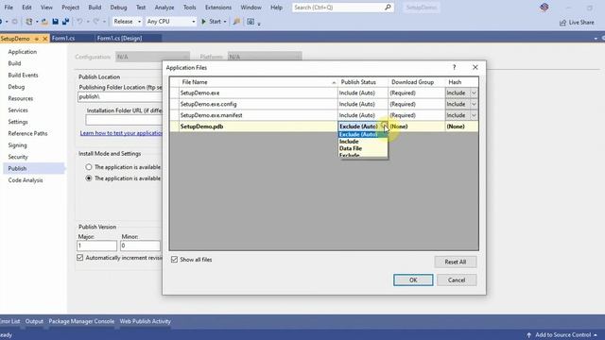Click the Publishing Folder Location field
This screenshot has width=605, height=340.
point(120,96)
